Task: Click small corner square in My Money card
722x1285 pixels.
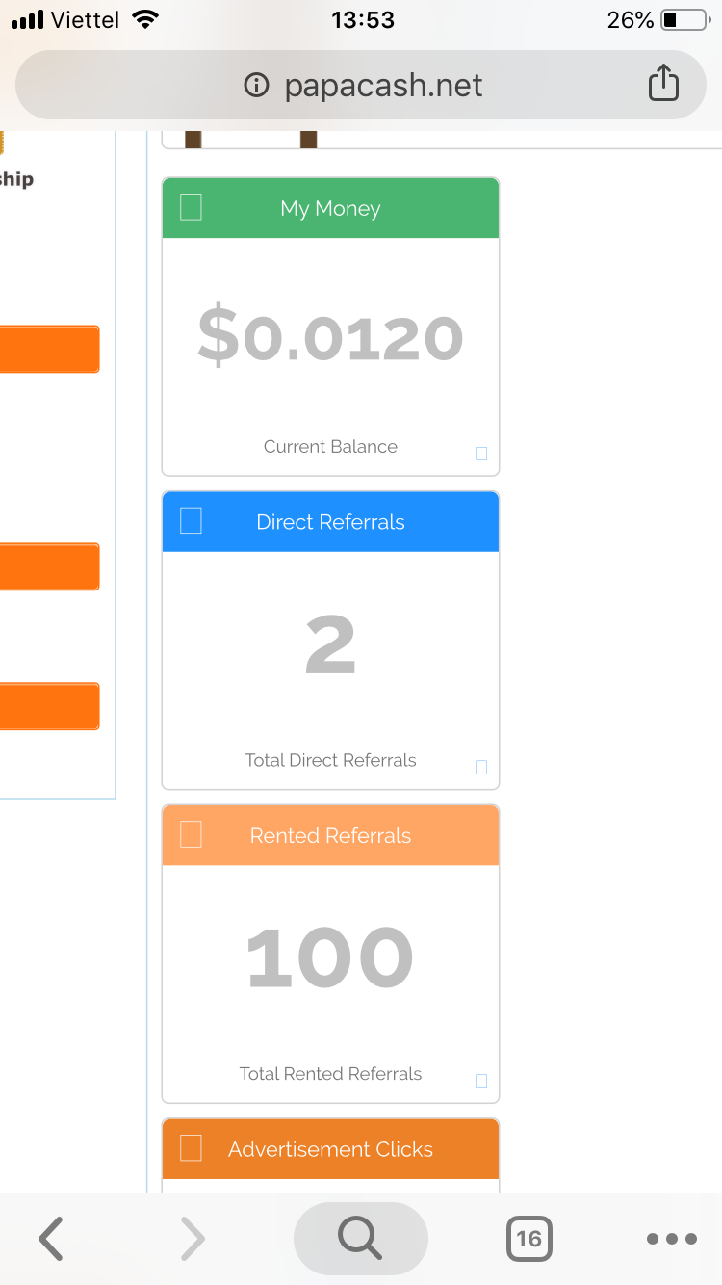Action: click(481, 454)
